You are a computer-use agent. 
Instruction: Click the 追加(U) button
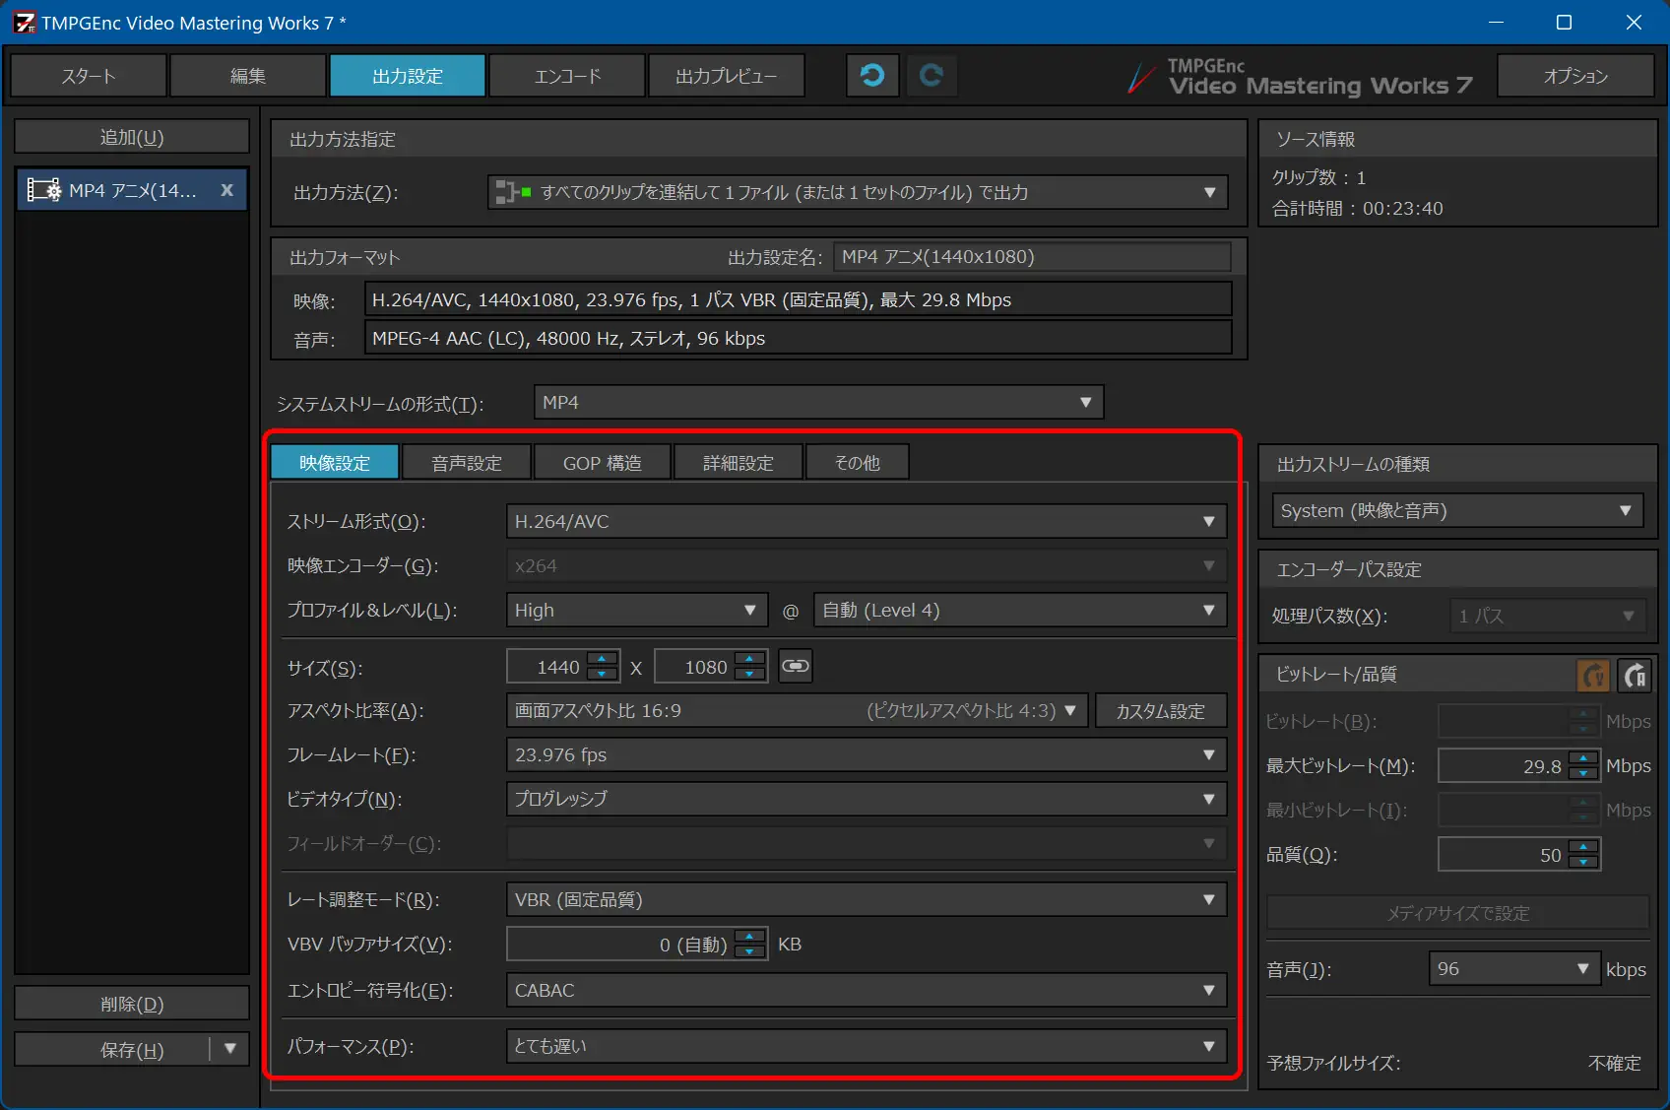tap(132, 137)
